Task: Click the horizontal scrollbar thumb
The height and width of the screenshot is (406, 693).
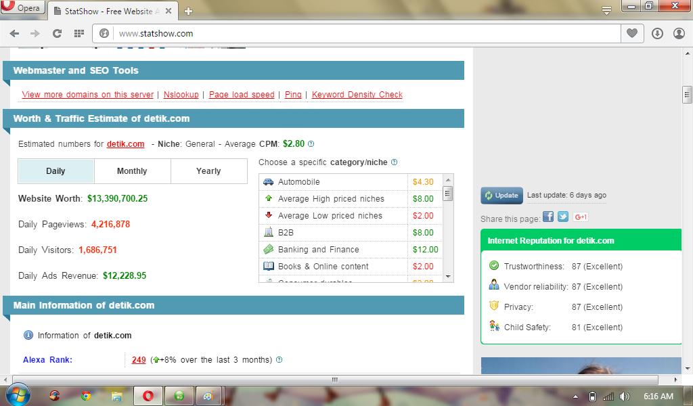Action: click(x=335, y=380)
